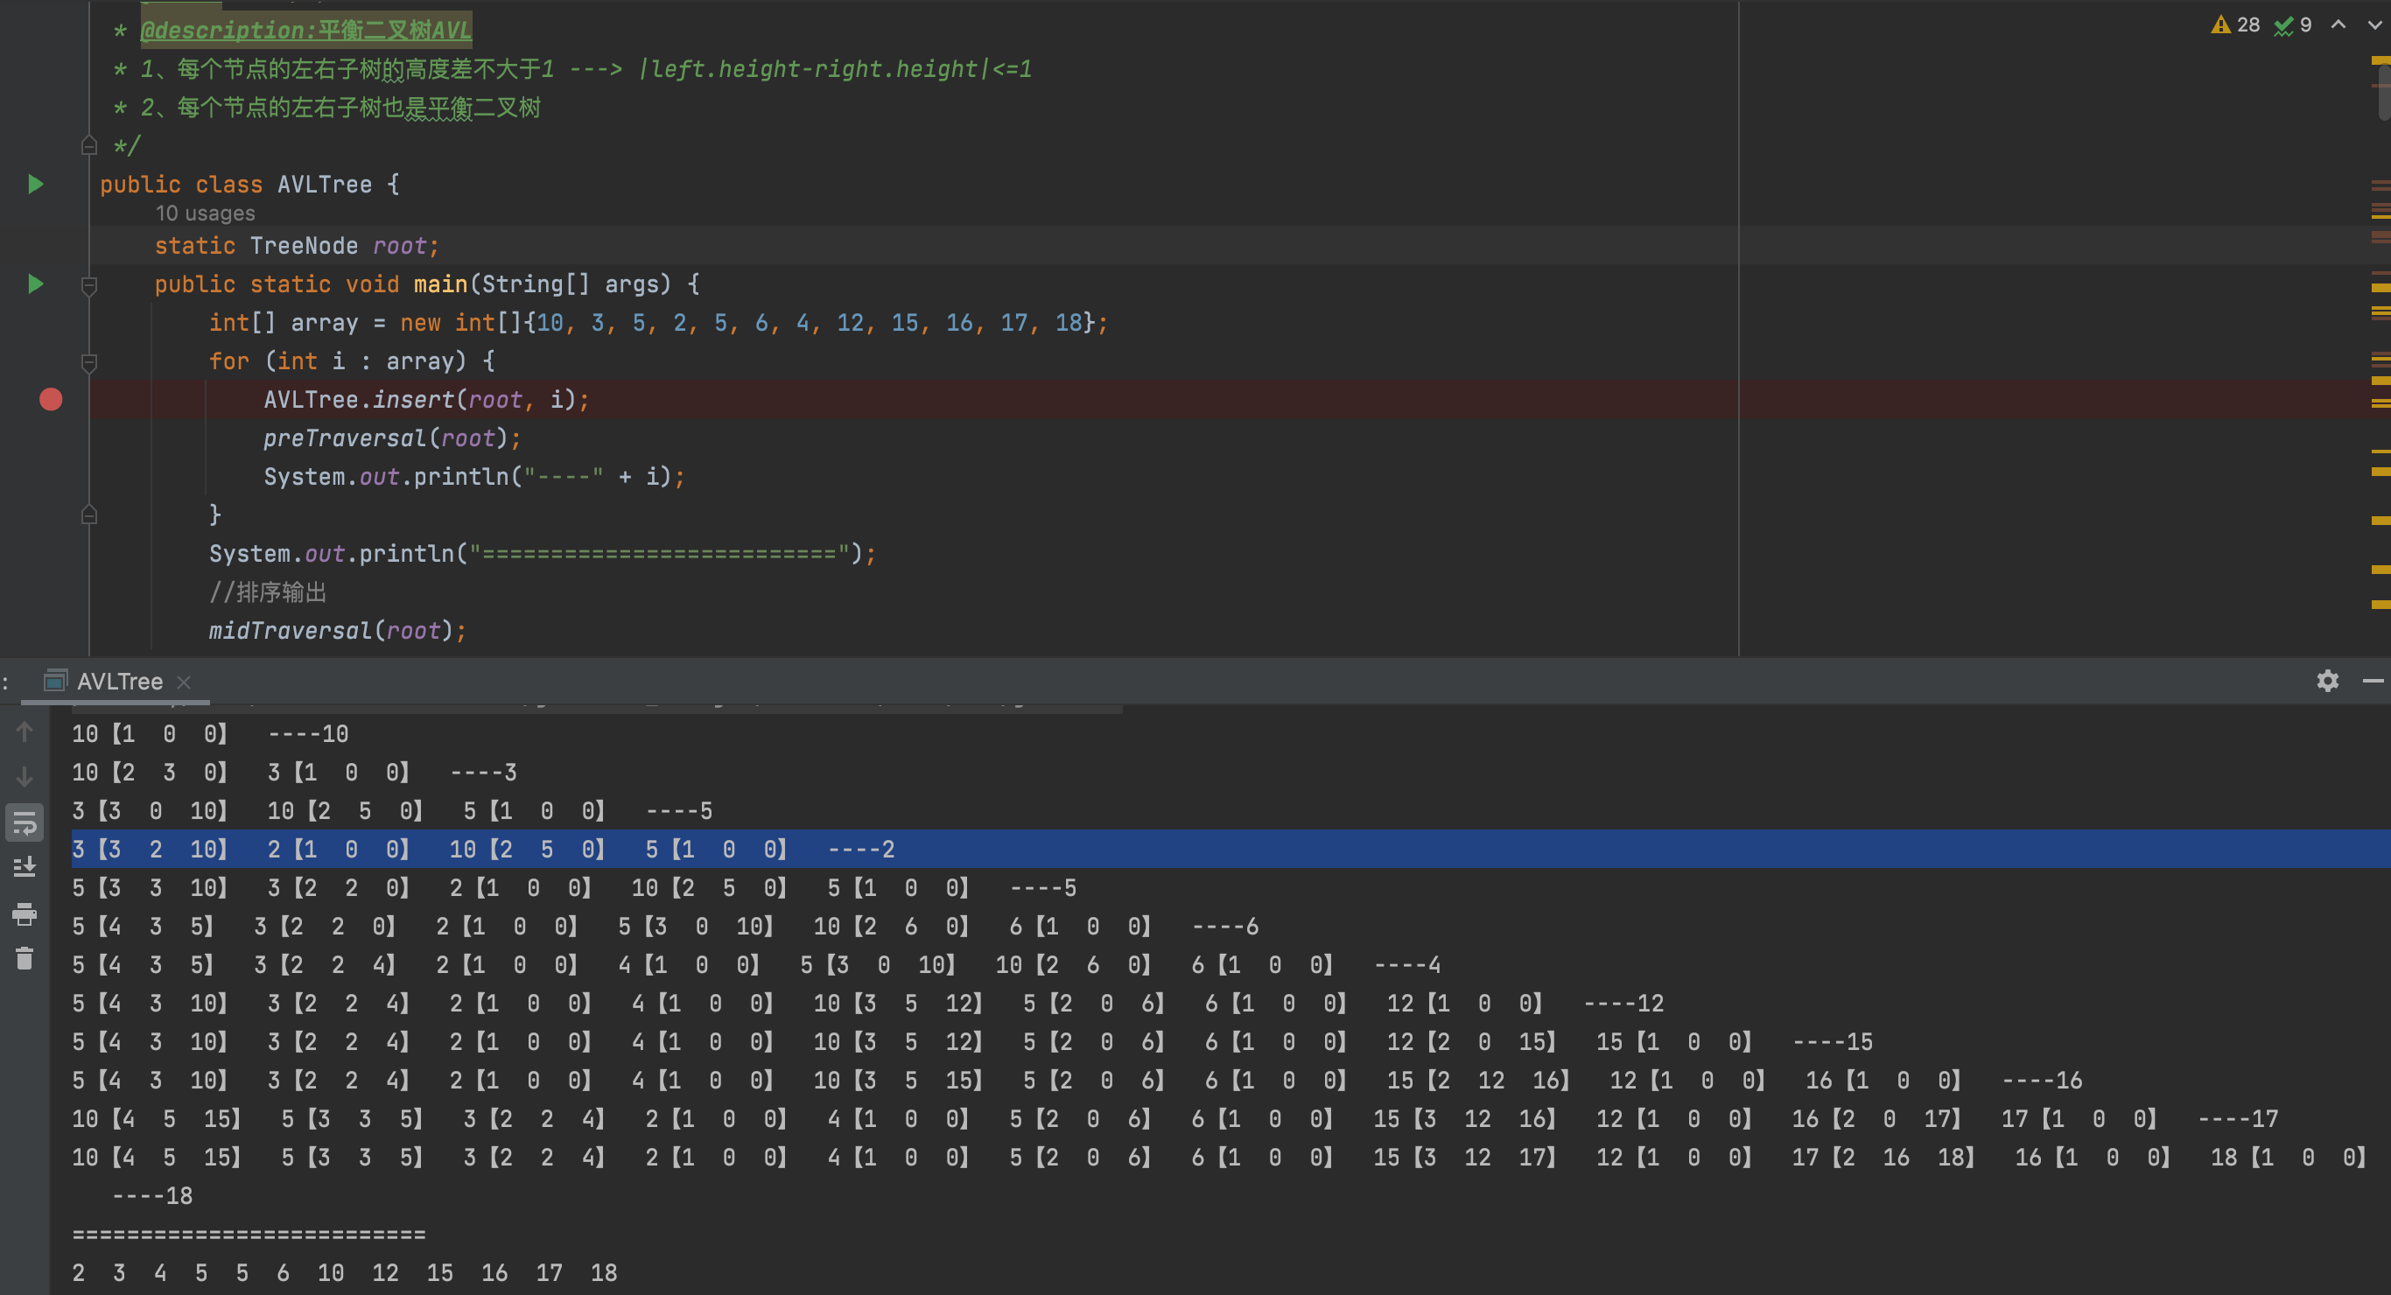Go to previous highlighted error arrow
Image resolution: width=2391 pixels, height=1295 pixels.
point(2338,25)
